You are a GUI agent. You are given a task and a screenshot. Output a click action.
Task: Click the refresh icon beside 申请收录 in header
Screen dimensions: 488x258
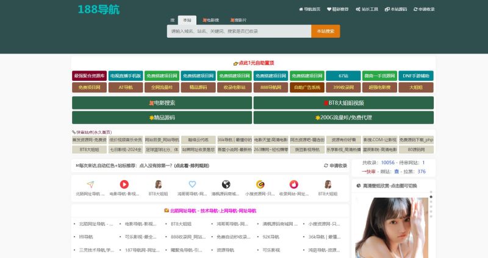[x=415, y=9]
